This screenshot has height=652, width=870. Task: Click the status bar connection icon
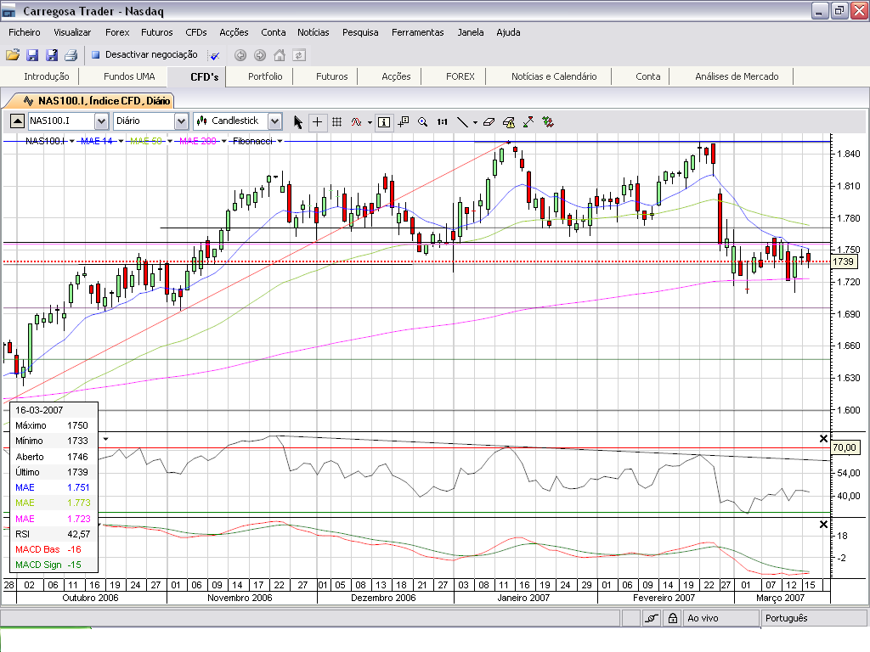tap(652, 618)
